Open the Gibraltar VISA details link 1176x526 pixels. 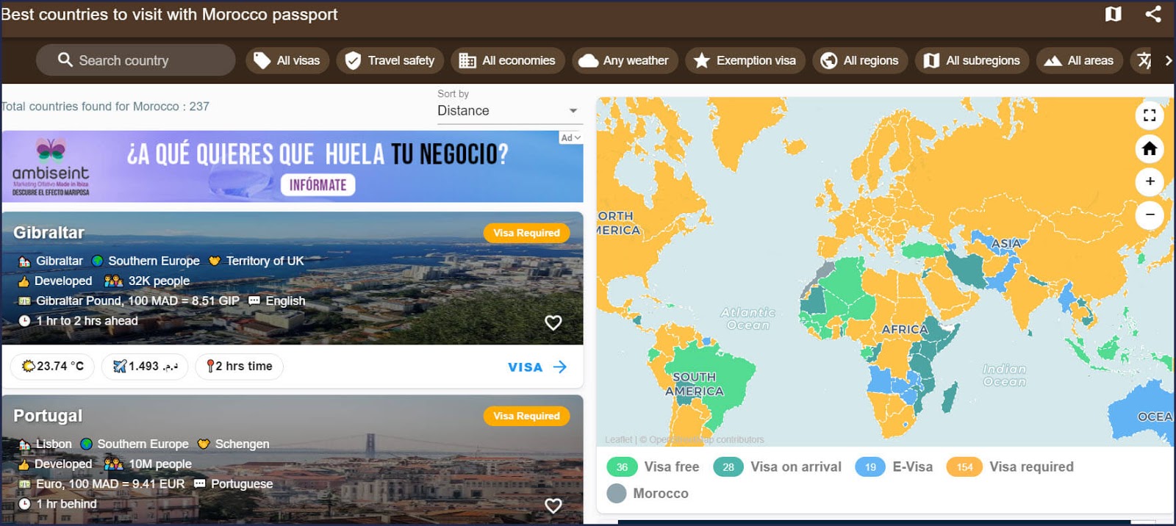(537, 367)
